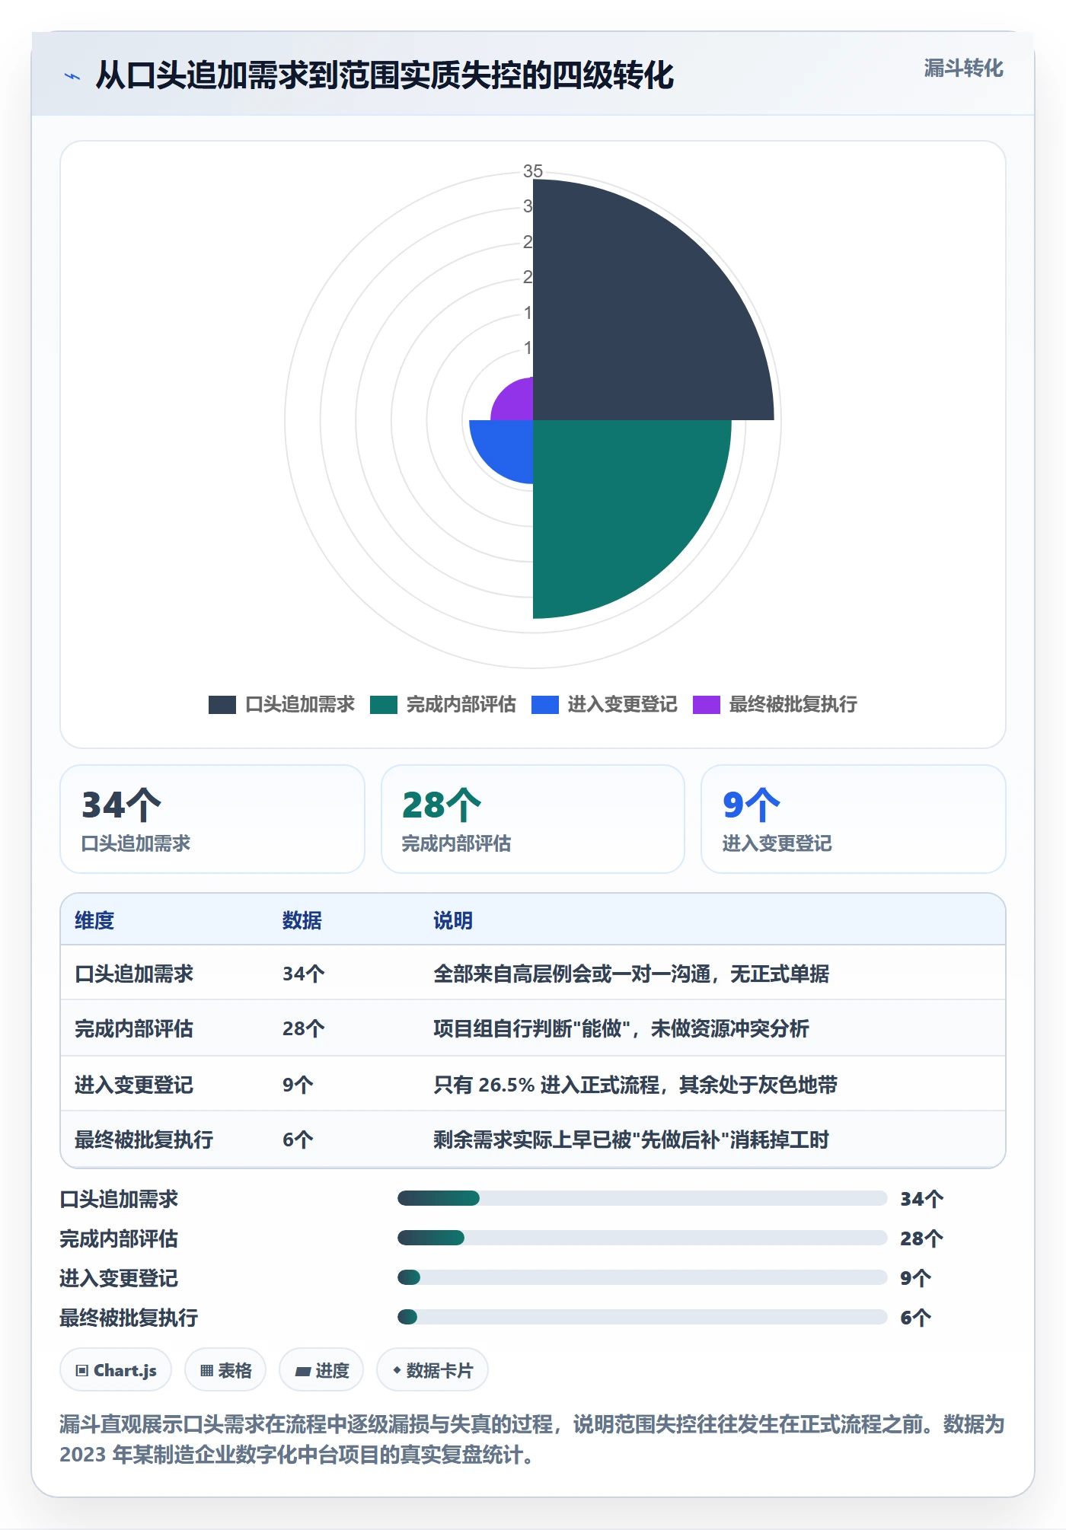1066x1530 pixels.
Task: Click the table cell 全部来自高层例会或一对一沟通，无正式单据
Action: coord(631,974)
